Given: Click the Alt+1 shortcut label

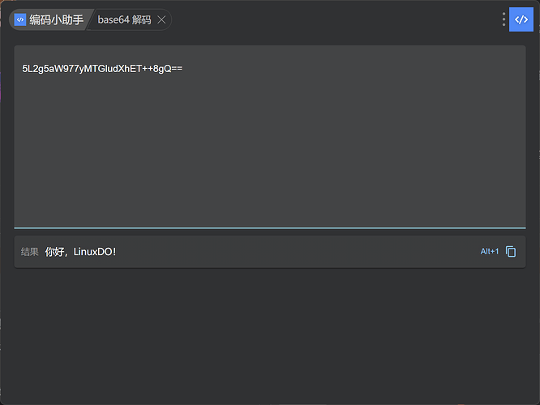Looking at the screenshot, I should pos(490,252).
